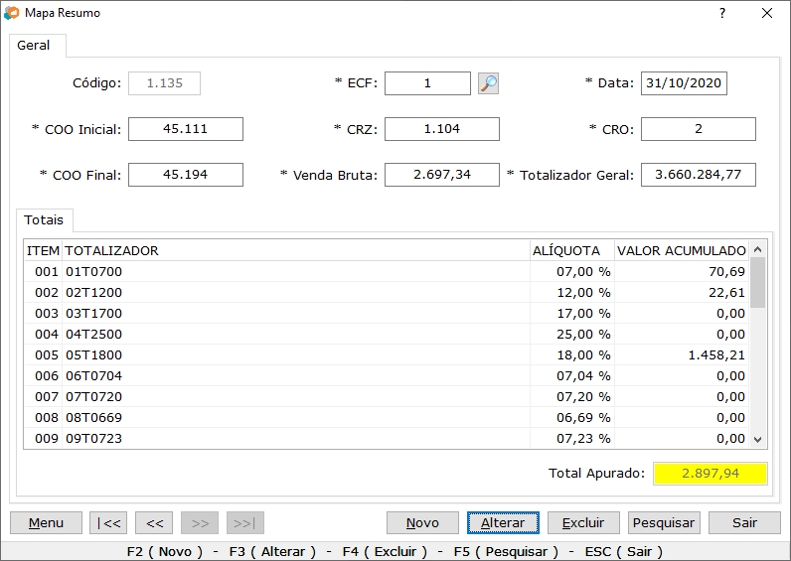The image size is (791, 561).
Task: Open Pesquisar search
Action: pos(664,523)
